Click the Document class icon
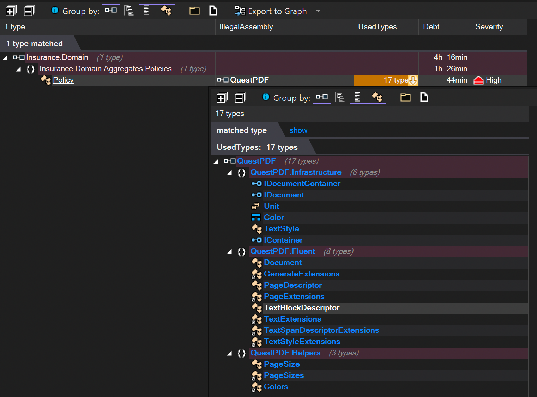 [257, 263]
